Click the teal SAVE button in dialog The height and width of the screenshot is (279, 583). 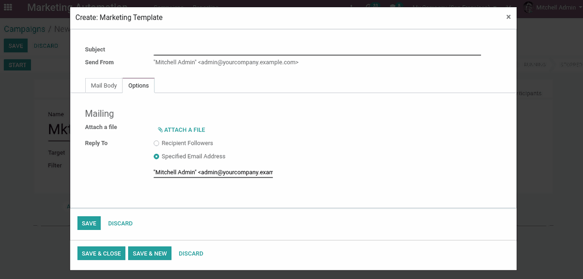point(89,223)
